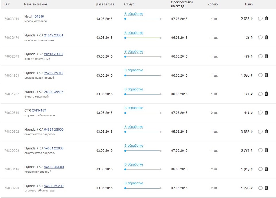Click comment bubble on 3 885 ₽ row
Screen dimensions: 276x198
[x=260, y=132]
